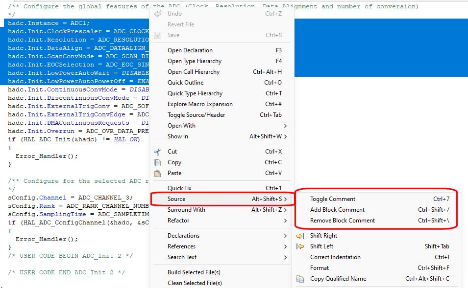This screenshot has width=468, height=288.
Task: Click the hadc.Instance = ADC1 code line
Action: coord(49,23)
